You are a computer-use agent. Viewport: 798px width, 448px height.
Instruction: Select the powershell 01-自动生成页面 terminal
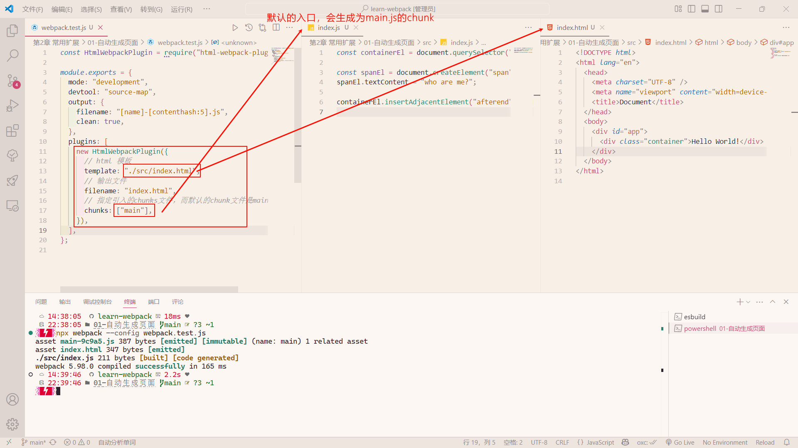coord(733,328)
